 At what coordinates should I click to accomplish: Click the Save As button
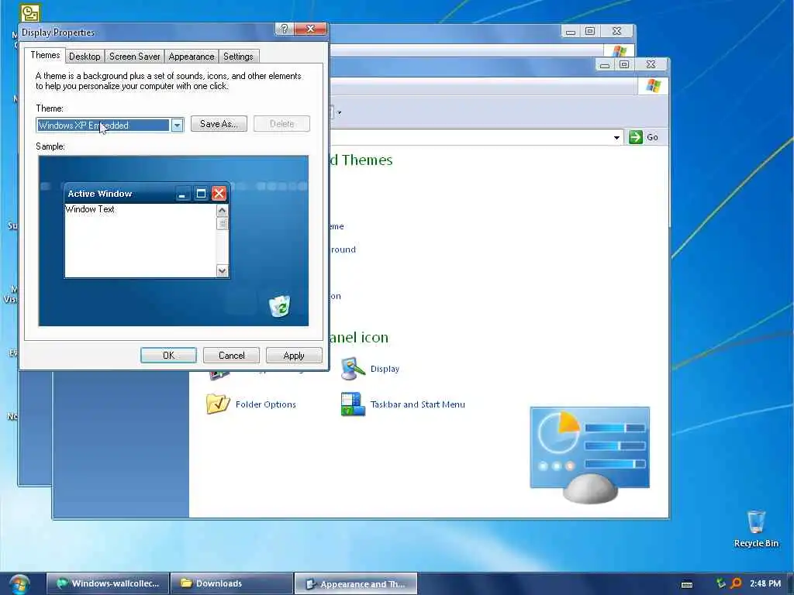(219, 124)
